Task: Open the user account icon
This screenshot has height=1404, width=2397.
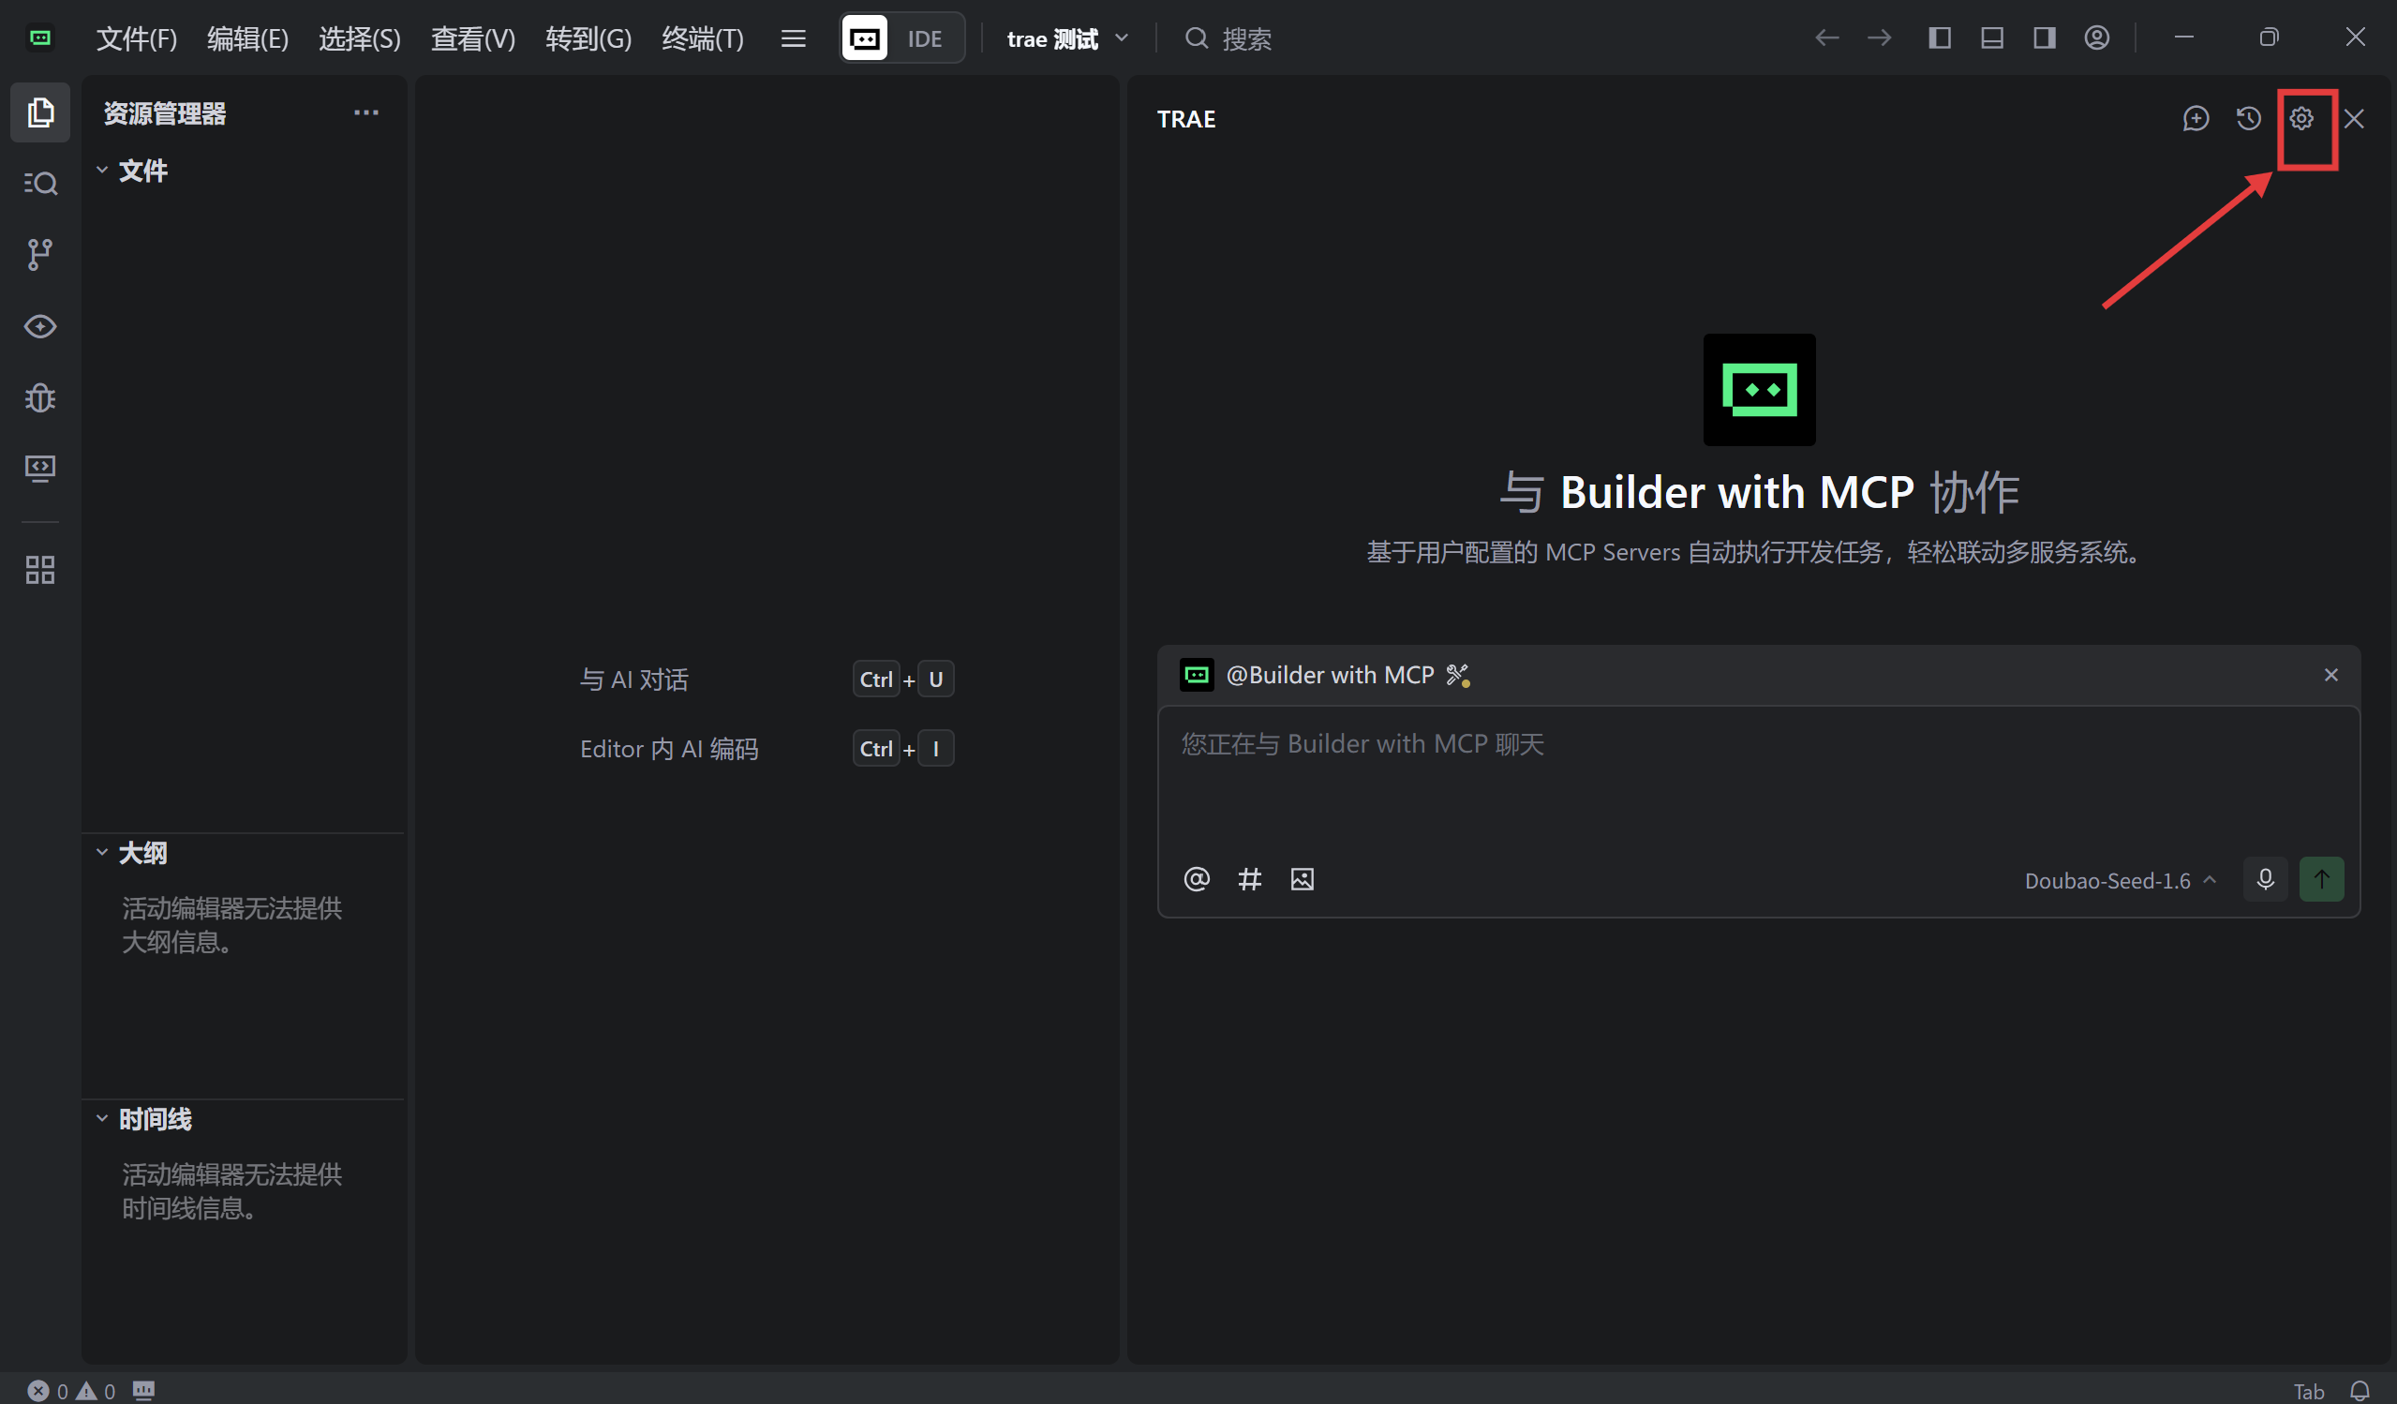Action: [2096, 38]
